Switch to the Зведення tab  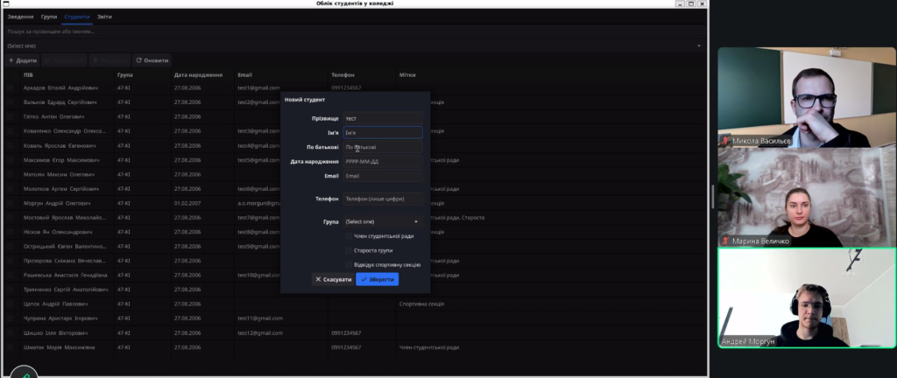[20, 17]
